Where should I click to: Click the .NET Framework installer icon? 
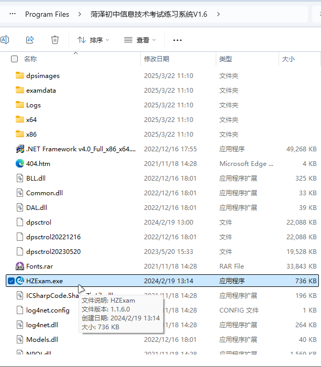(x=20, y=149)
